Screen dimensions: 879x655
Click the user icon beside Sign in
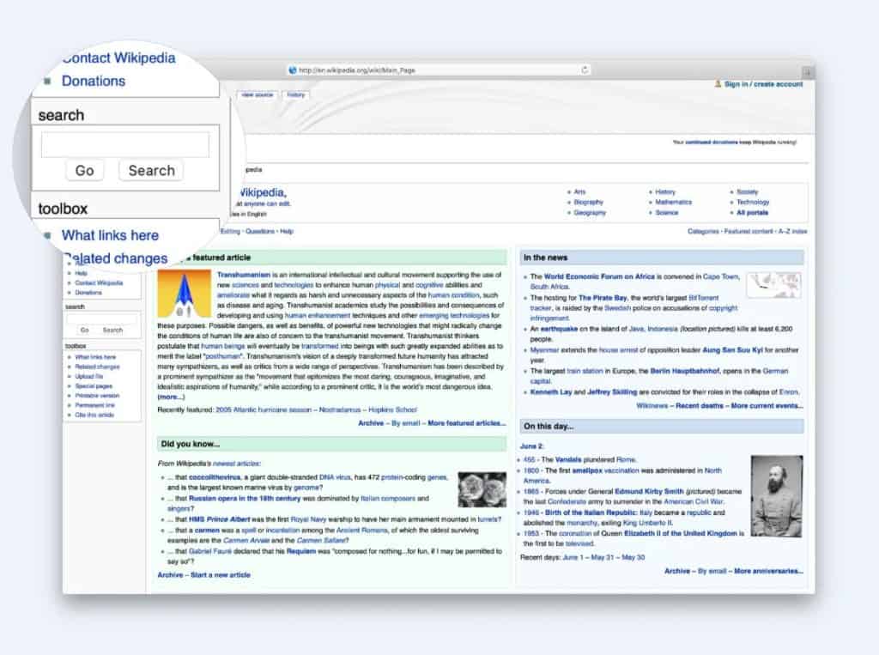click(718, 84)
